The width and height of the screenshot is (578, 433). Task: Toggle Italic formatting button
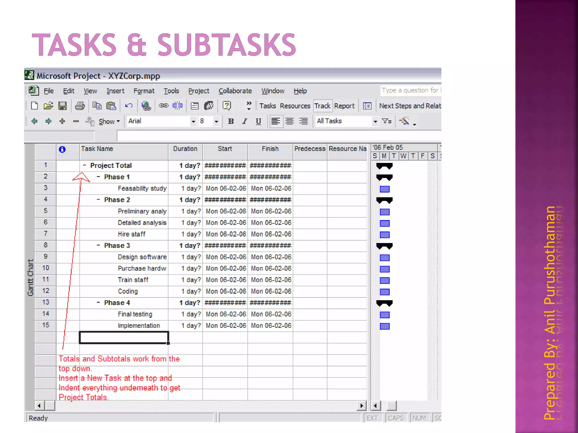click(x=244, y=121)
